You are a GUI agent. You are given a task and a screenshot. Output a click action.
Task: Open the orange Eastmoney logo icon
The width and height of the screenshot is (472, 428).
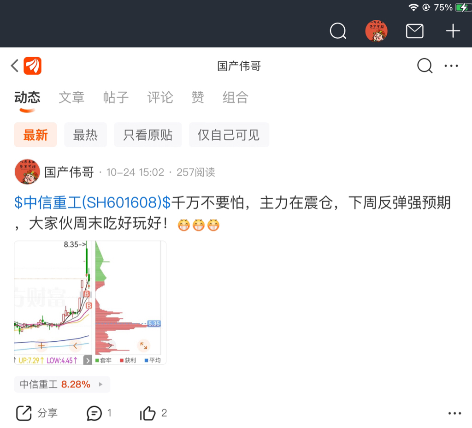(x=33, y=65)
